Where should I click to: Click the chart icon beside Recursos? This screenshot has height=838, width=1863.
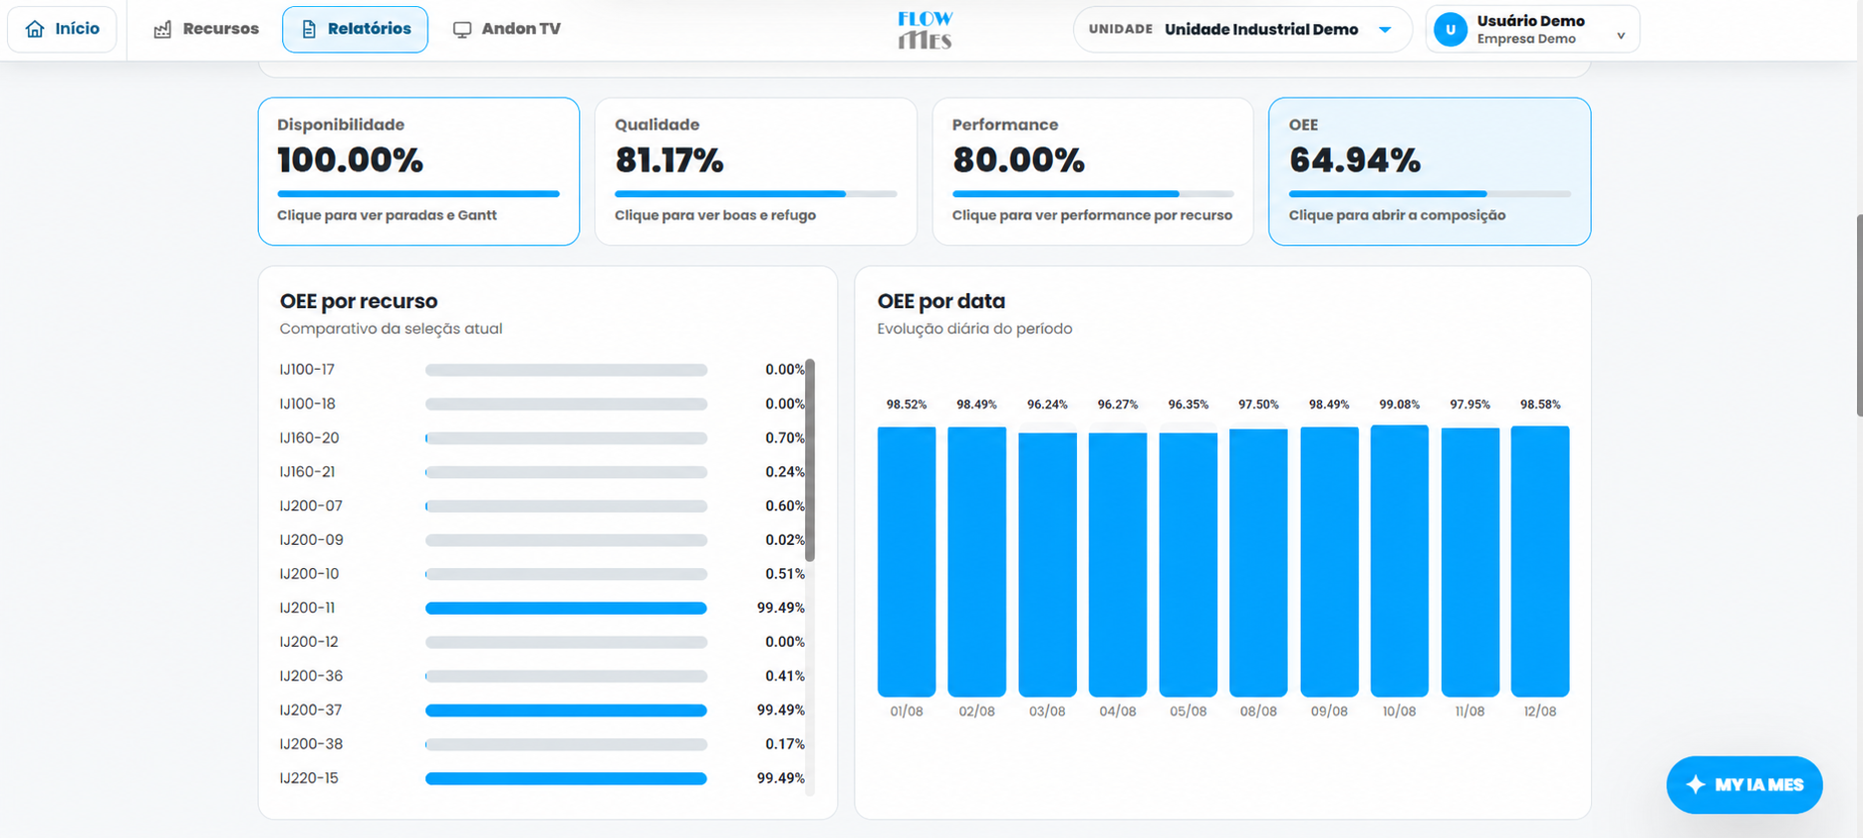point(162,29)
